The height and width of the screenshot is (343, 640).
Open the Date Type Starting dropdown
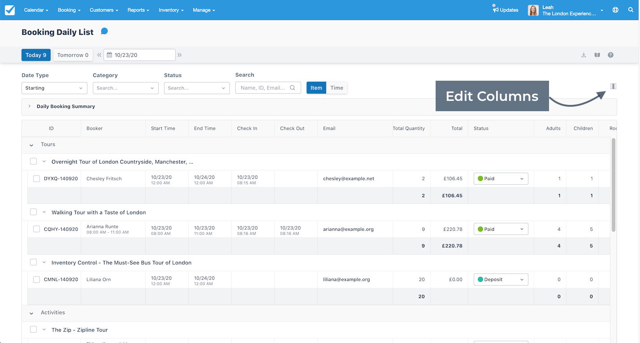pos(54,88)
